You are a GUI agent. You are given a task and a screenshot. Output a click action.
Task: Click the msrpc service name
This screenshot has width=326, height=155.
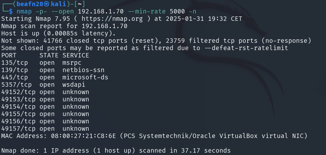tap(72, 63)
